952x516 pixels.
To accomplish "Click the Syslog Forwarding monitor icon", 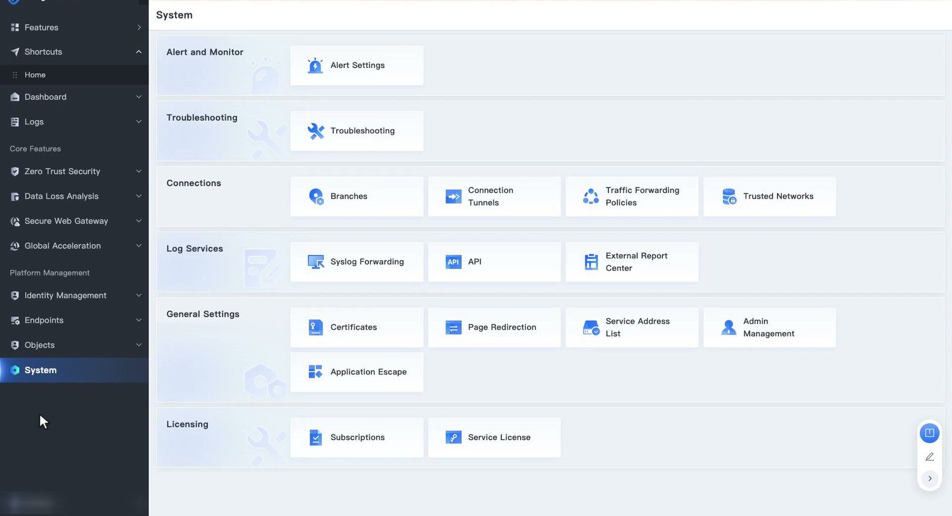I will (316, 262).
